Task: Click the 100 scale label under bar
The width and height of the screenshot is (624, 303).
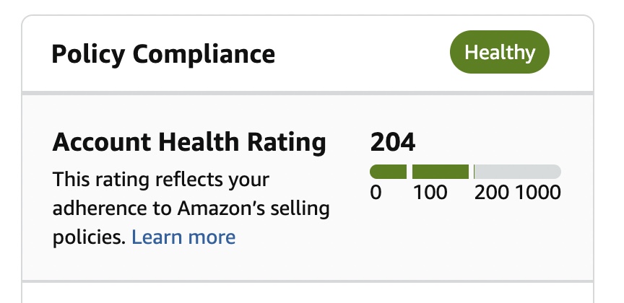Action: click(x=430, y=193)
